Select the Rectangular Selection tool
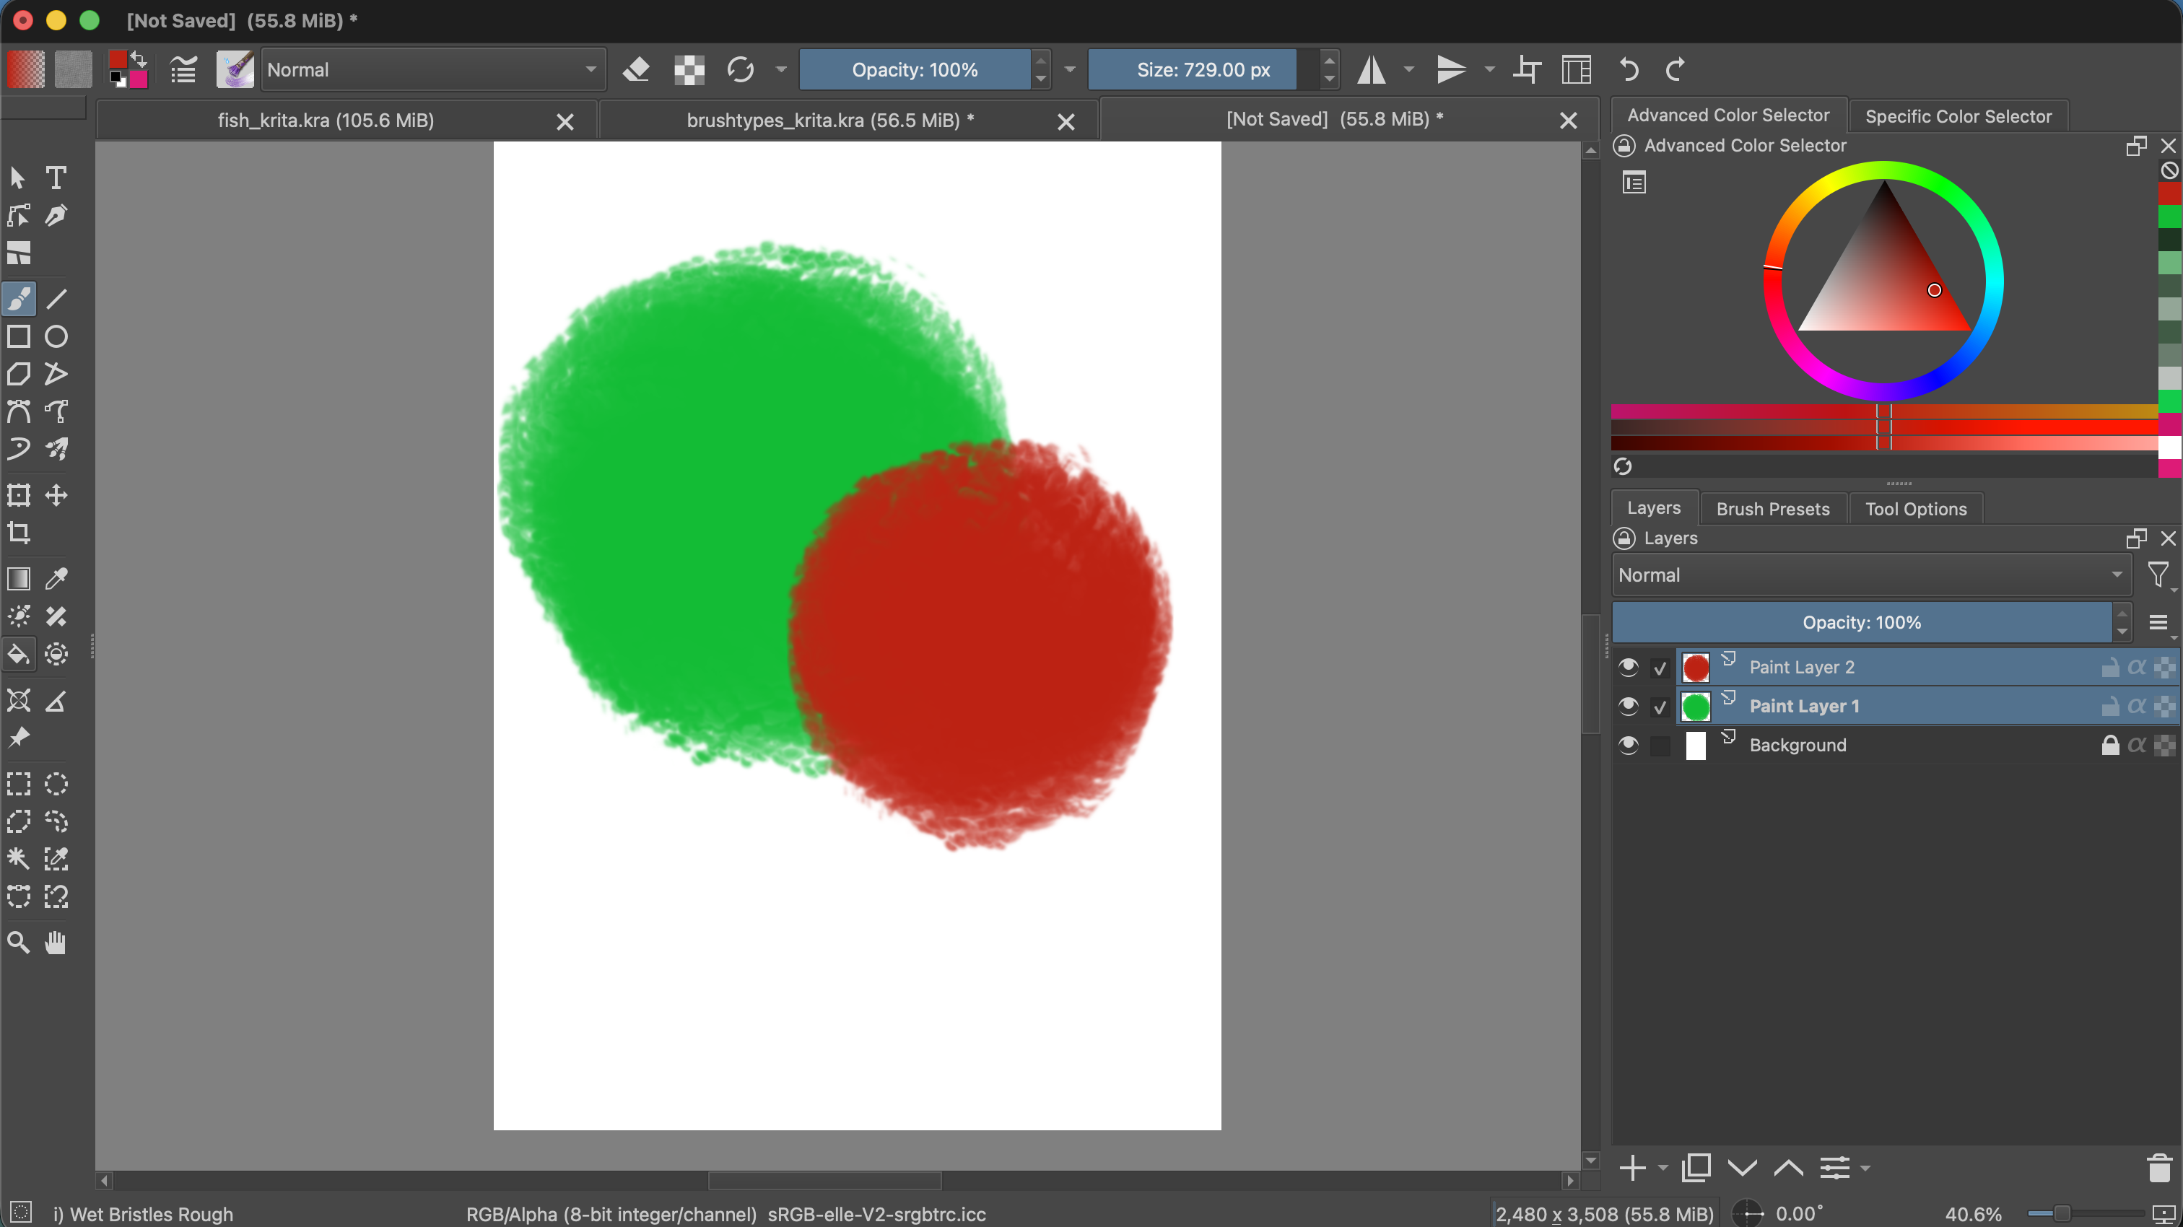2183x1227 pixels. (x=19, y=784)
